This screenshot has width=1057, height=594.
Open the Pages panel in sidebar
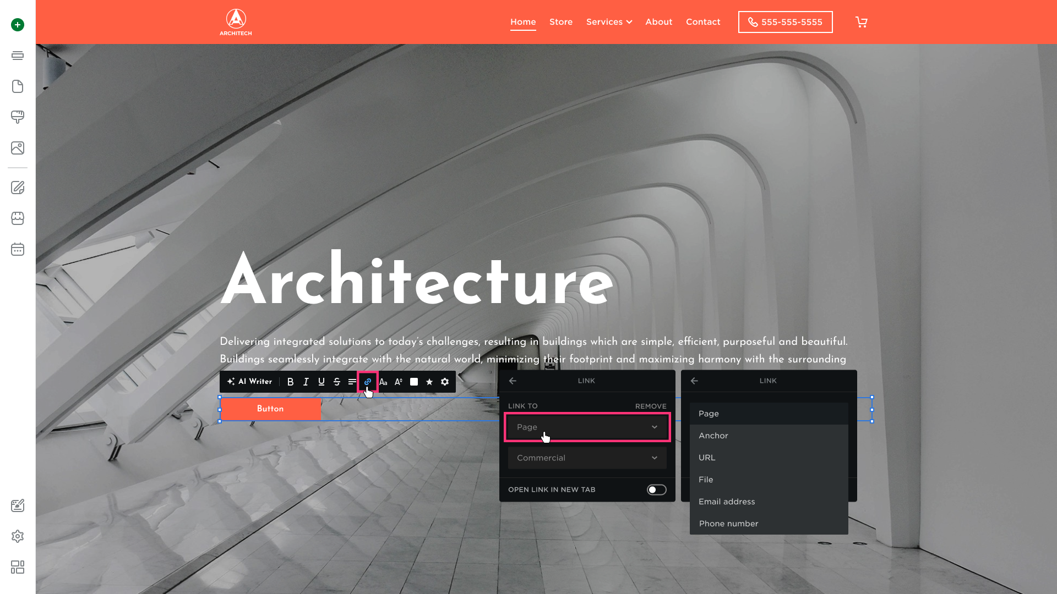(x=18, y=86)
